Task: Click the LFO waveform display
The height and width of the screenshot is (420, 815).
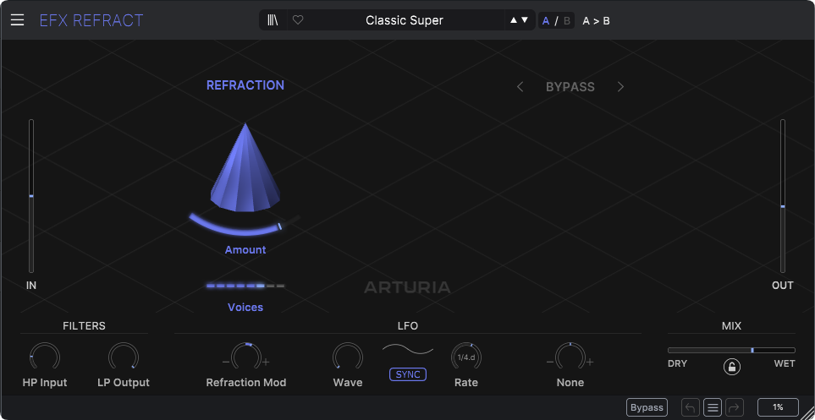Action: 408,349
